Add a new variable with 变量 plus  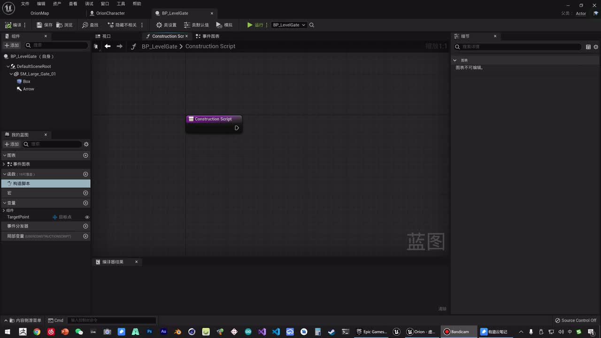pos(85,203)
